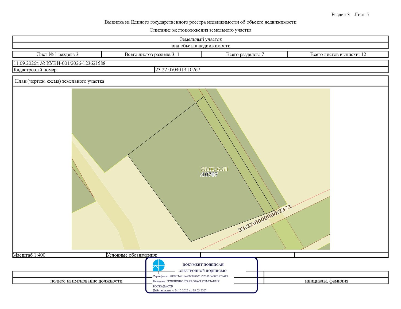Click the 'Всего листов выписки: 12' cell
Screen dimensions: 401x309
338,54
